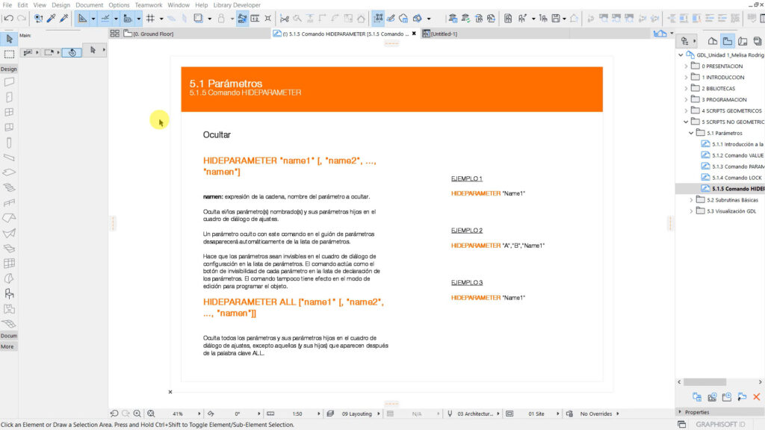Toggle the grid snap icon
This screenshot has width=765, height=430.
tap(150, 18)
